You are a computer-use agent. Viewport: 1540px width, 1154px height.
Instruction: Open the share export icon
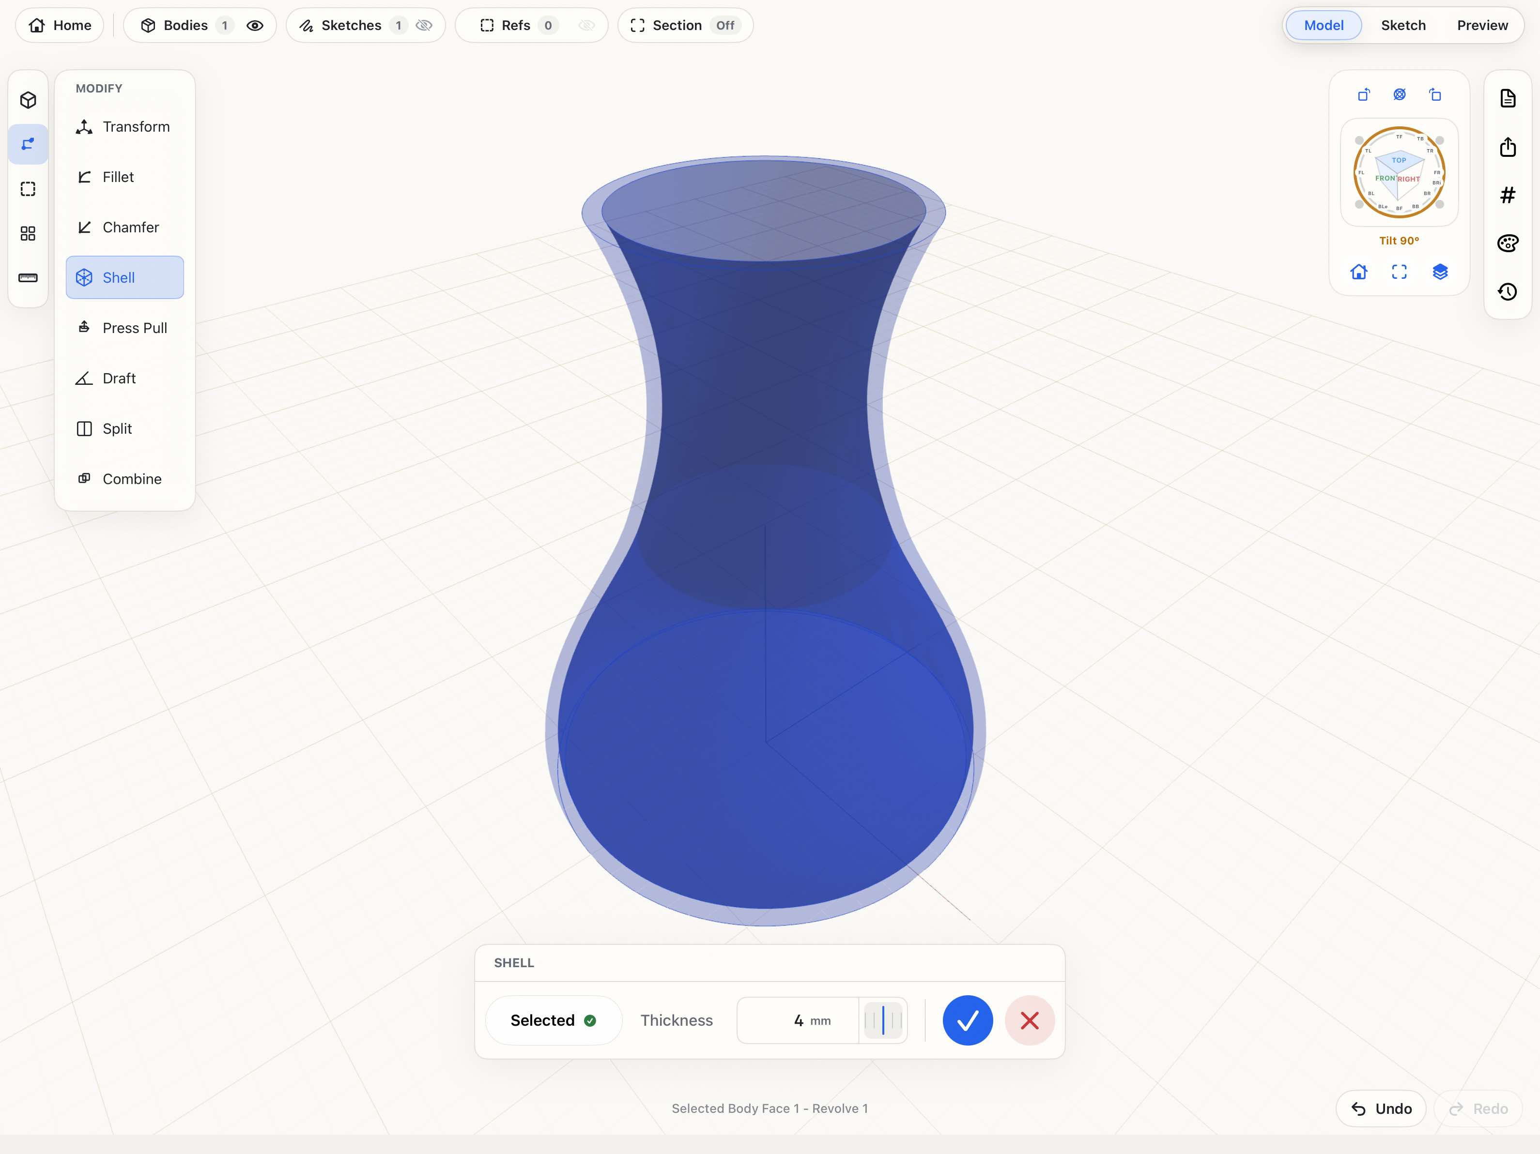[1507, 147]
